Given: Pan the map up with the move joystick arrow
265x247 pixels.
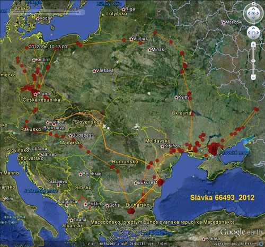Looking at the screenshot, I should tap(253, 28).
